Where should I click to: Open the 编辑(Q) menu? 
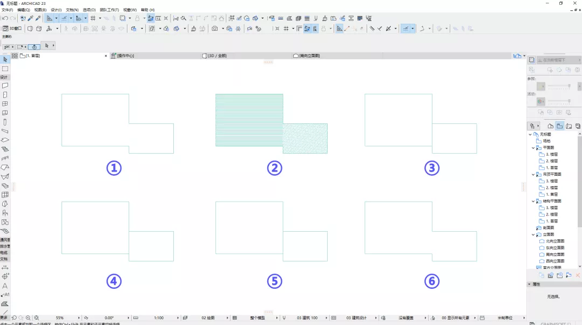click(24, 10)
